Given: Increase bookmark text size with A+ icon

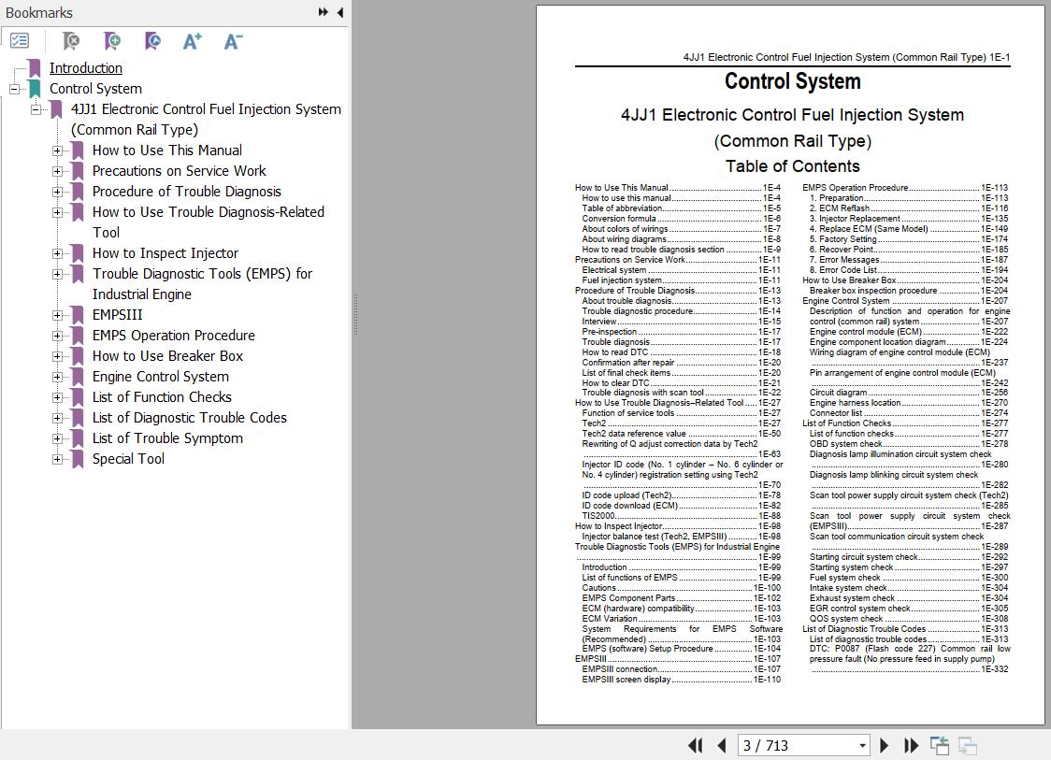Looking at the screenshot, I should 193,41.
